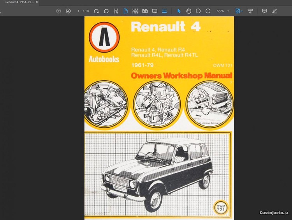Image resolution: width=292 pixels, height=220 pixels.
Task: Switch to the Renault 4 1961-79 tab
Action: [19, 2]
